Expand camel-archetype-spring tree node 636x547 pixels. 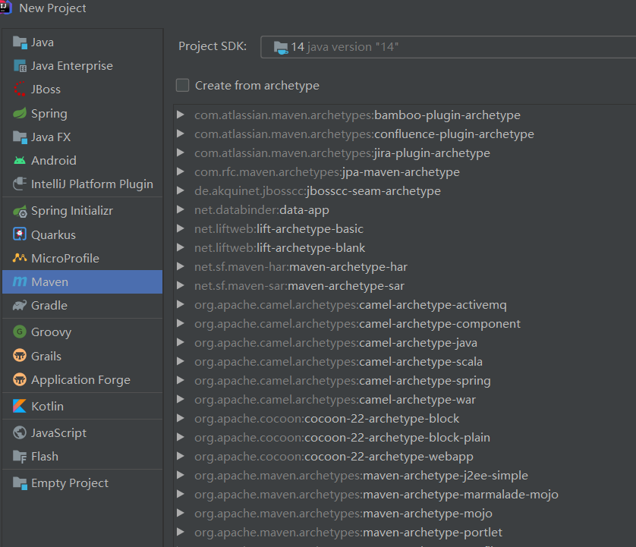(x=181, y=381)
